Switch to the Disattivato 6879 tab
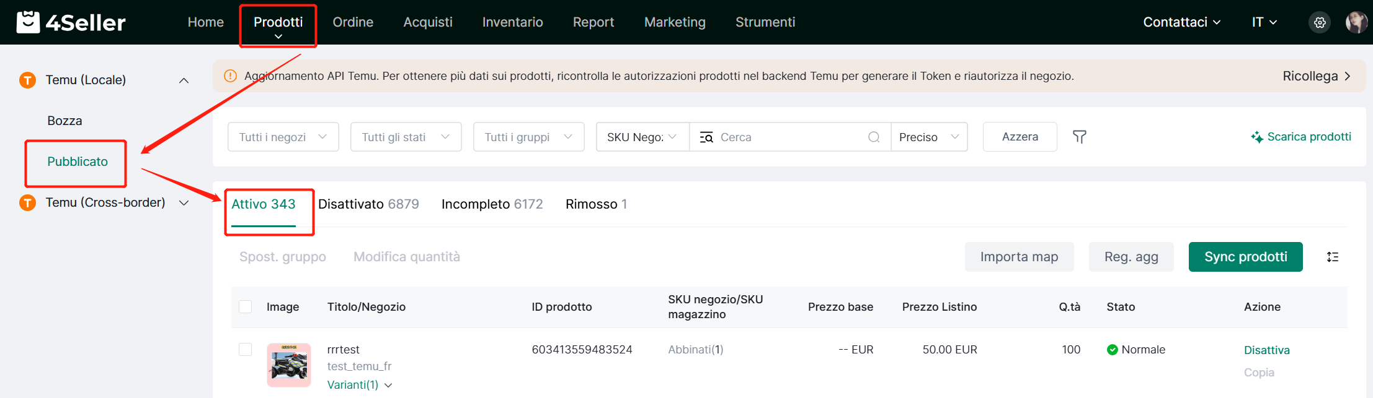This screenshot has width=1373, height=398. pyautogui.click(x=368, y=204)
